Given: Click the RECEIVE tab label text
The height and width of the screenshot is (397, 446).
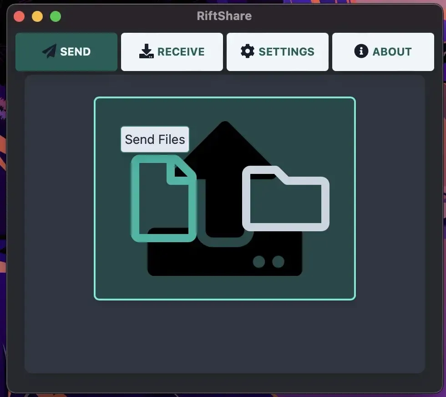Looking at the screenshot, I should (x=181, y=51).
